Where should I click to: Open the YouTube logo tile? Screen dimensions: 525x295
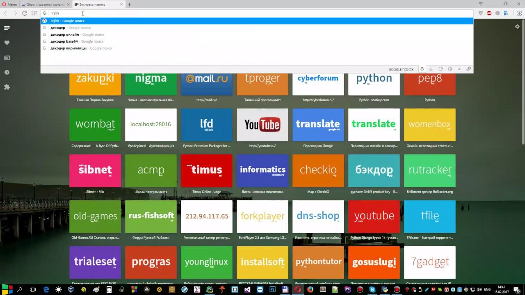262,125
